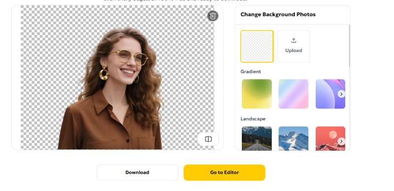Click the Gradient section label

tap(251, 72)
